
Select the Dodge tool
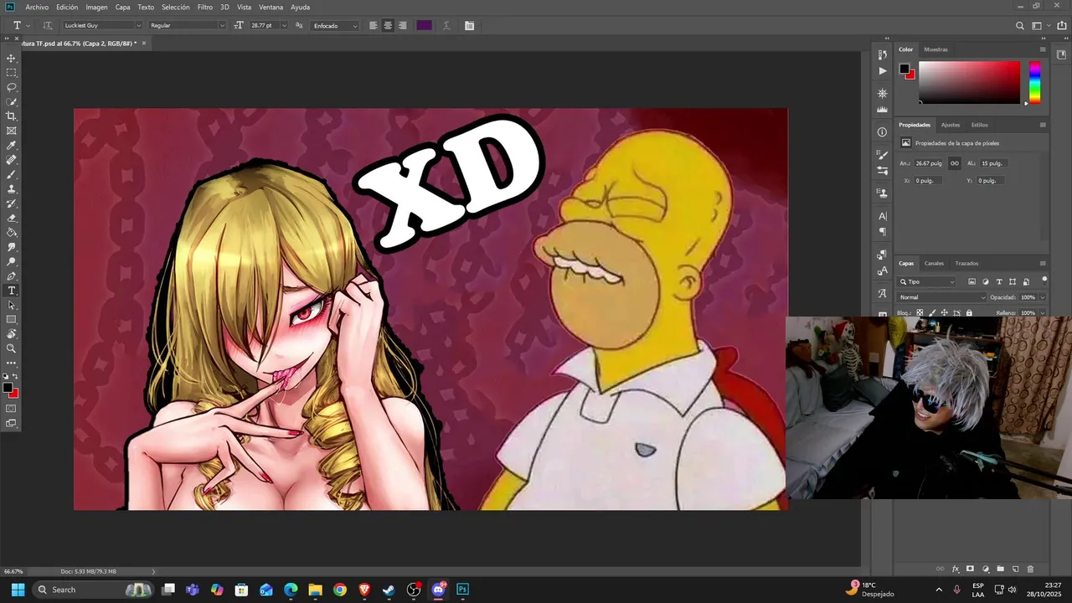click(x=12, y=261)
